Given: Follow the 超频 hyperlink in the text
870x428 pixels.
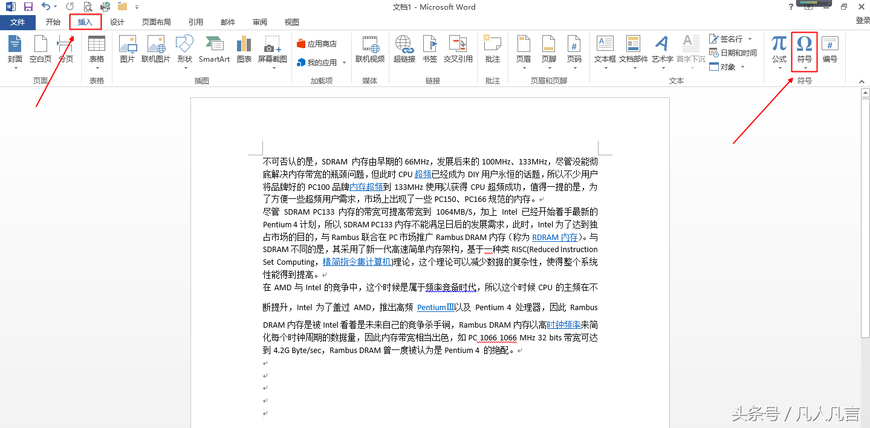Looking at the screenshot, I should (423, 174).
